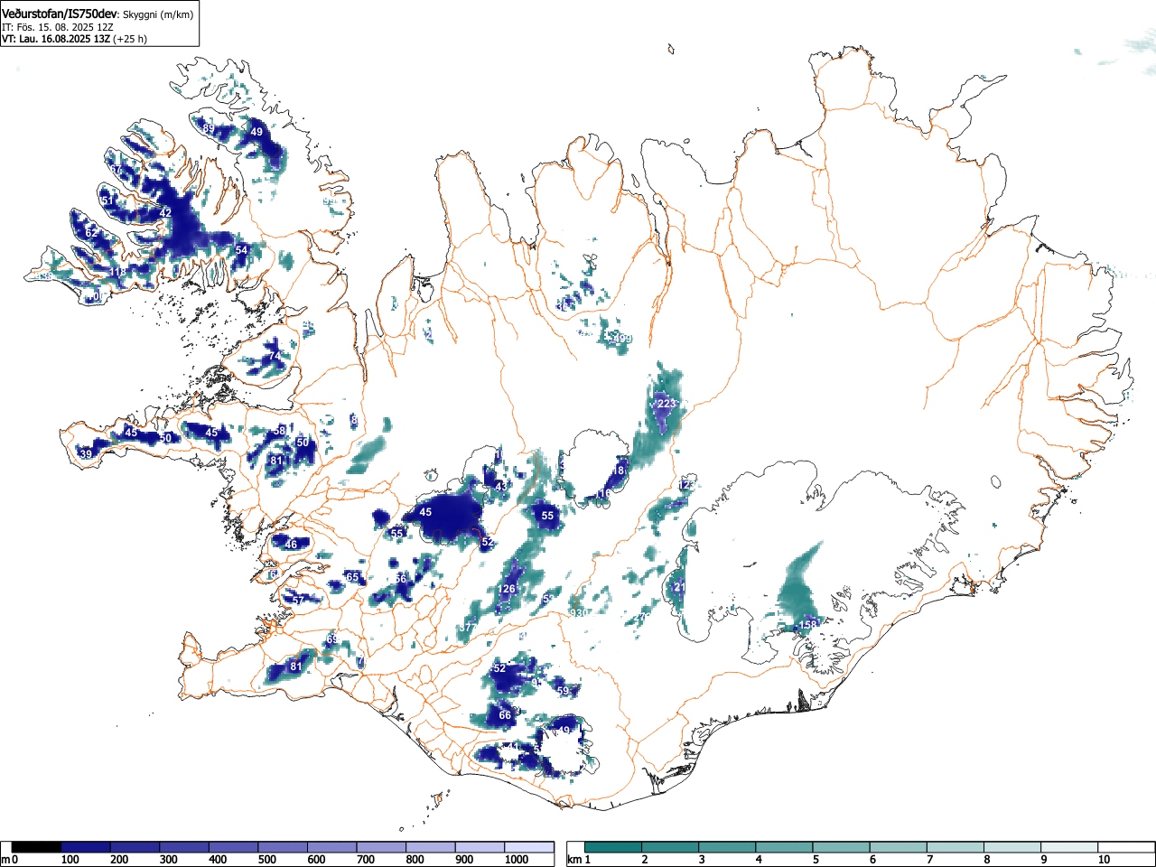This screenshot has height=867, width=1156.
Task: Click the visibility value 21 on map
Action: coord(680,588)
